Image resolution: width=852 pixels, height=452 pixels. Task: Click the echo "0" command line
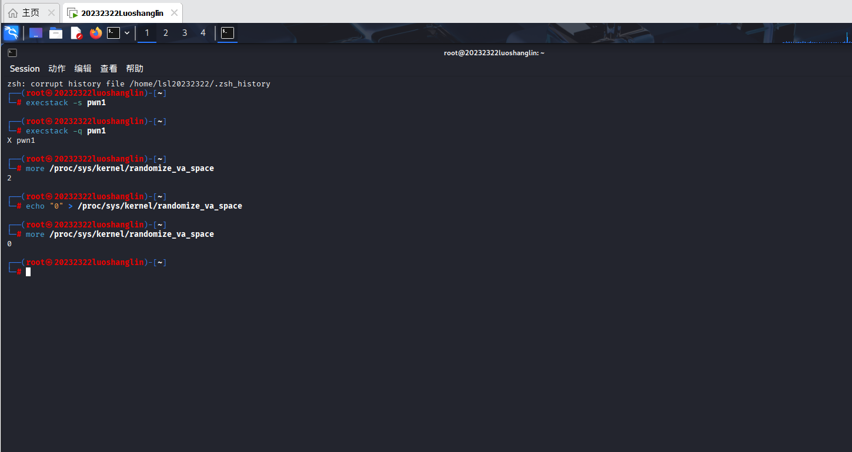134,206
